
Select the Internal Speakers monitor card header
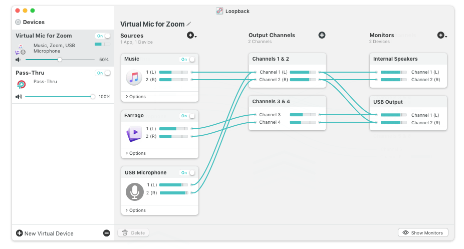coord(408,59)
